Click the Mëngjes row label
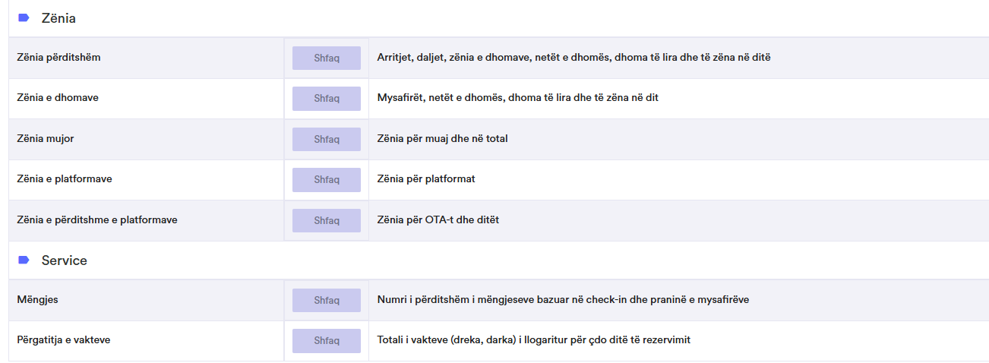 [x=38, y=300]
